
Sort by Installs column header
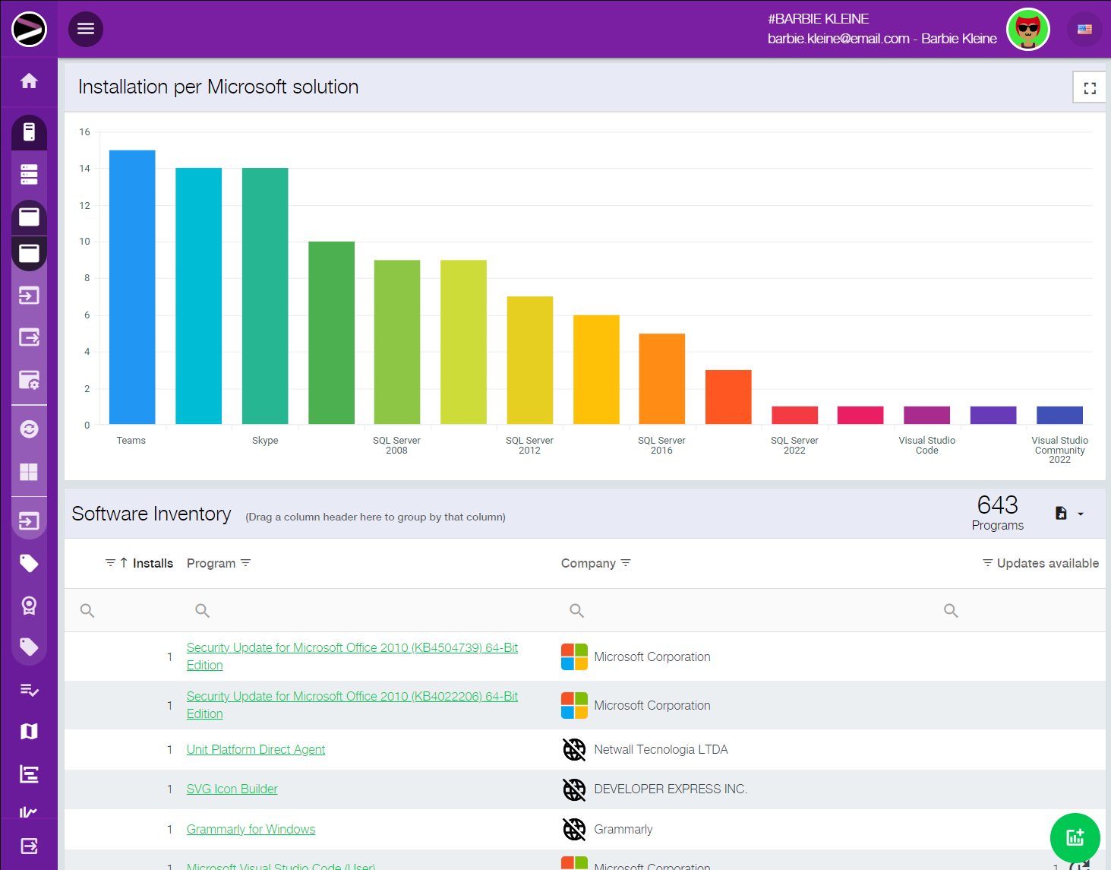tap(153, 563)
